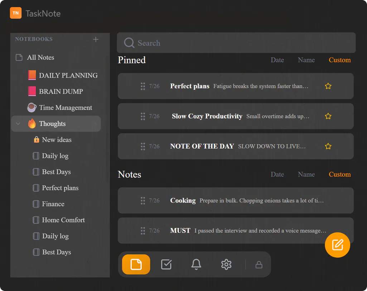Click the BRAIN DUMP pink book icon
367x291 pixels.
[32, 91]
